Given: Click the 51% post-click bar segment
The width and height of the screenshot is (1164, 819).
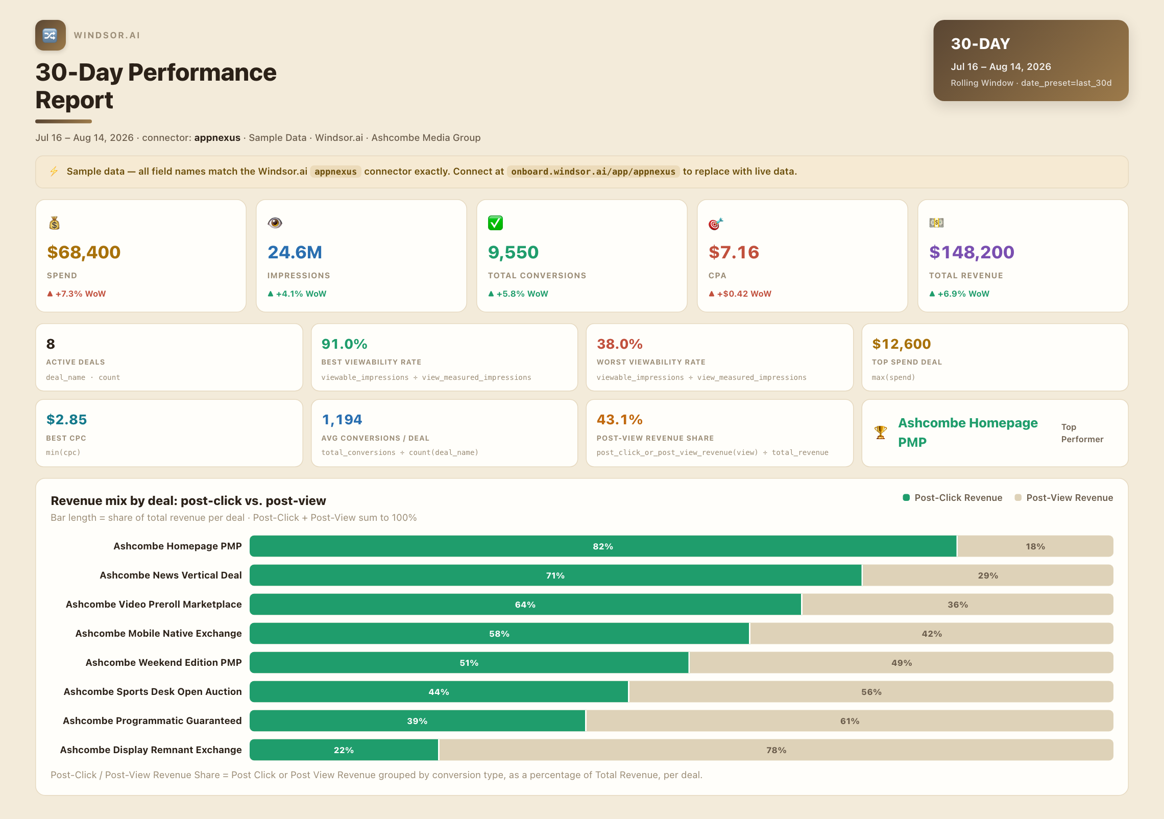Looking at the screenshot, I should point(469,663).
